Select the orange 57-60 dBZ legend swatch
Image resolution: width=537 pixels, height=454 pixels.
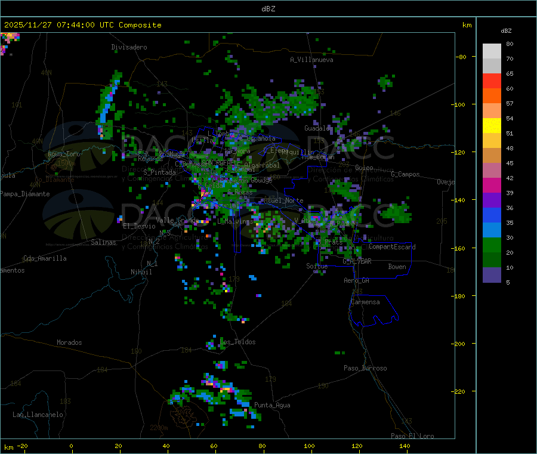click(492, 96)
